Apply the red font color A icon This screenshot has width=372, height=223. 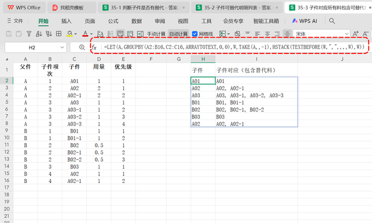pos(85,34)
